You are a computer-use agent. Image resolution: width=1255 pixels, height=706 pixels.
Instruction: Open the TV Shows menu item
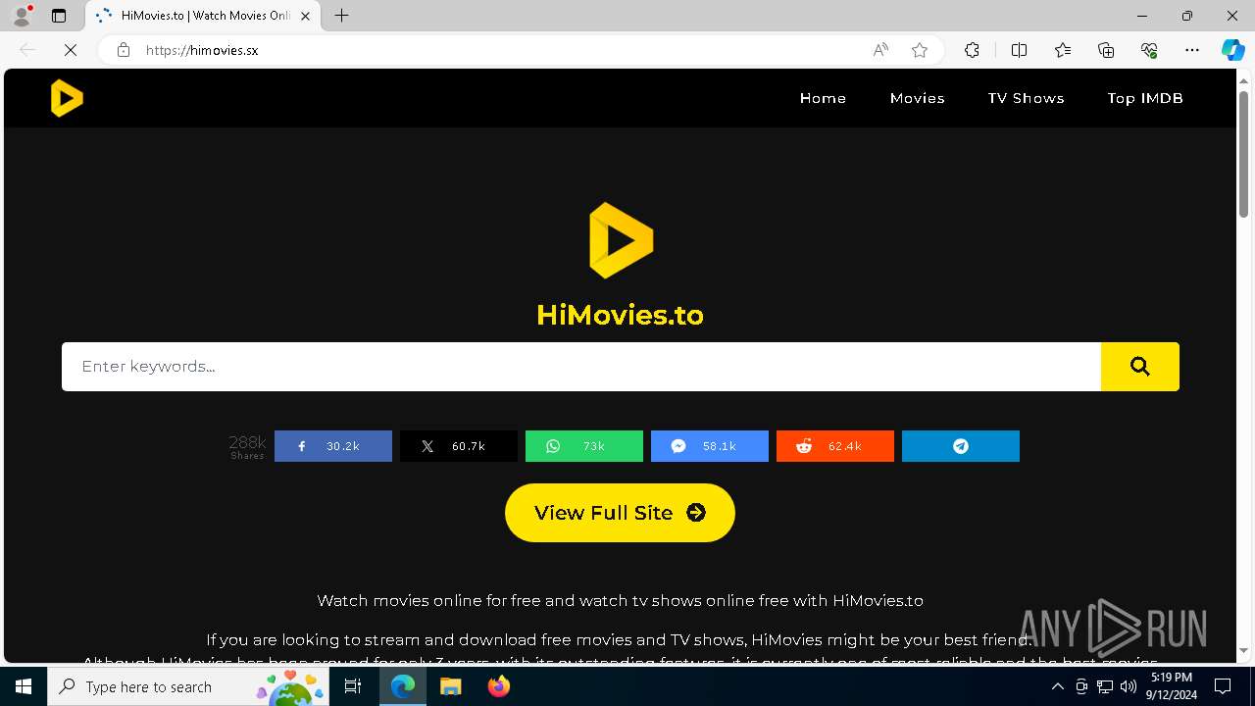(x=1026, y=98)
